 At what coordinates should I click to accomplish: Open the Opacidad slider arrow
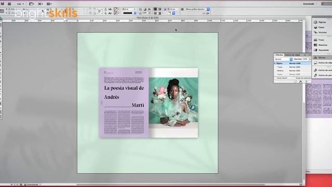(x=310, y=59)
